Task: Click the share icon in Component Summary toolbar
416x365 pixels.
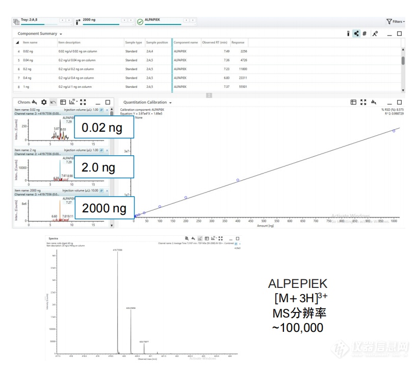Action: coord(356,34)
